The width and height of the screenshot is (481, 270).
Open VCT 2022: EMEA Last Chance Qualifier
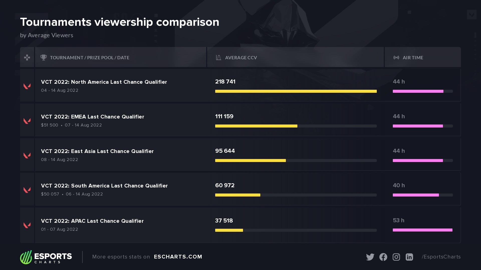coord(92,117)
